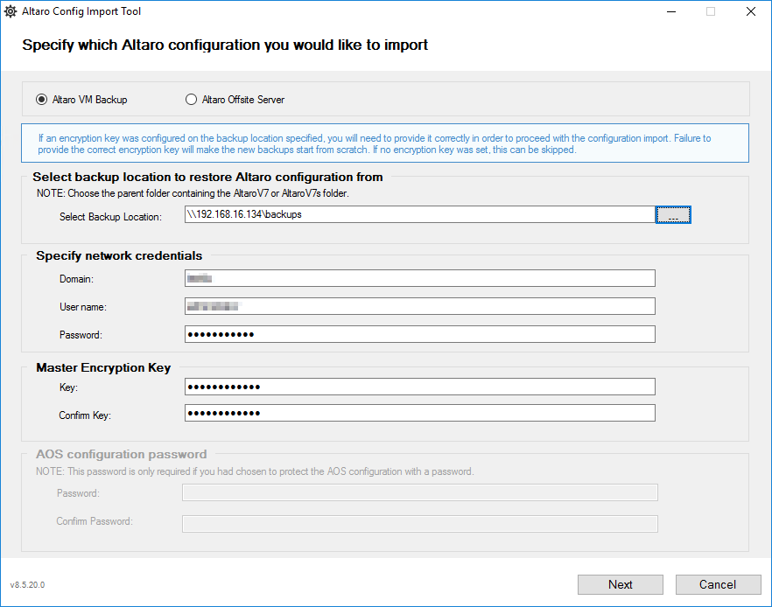Click into the User name field
Viewport: 772px width, 607px height.
click(x=420, y=306)
